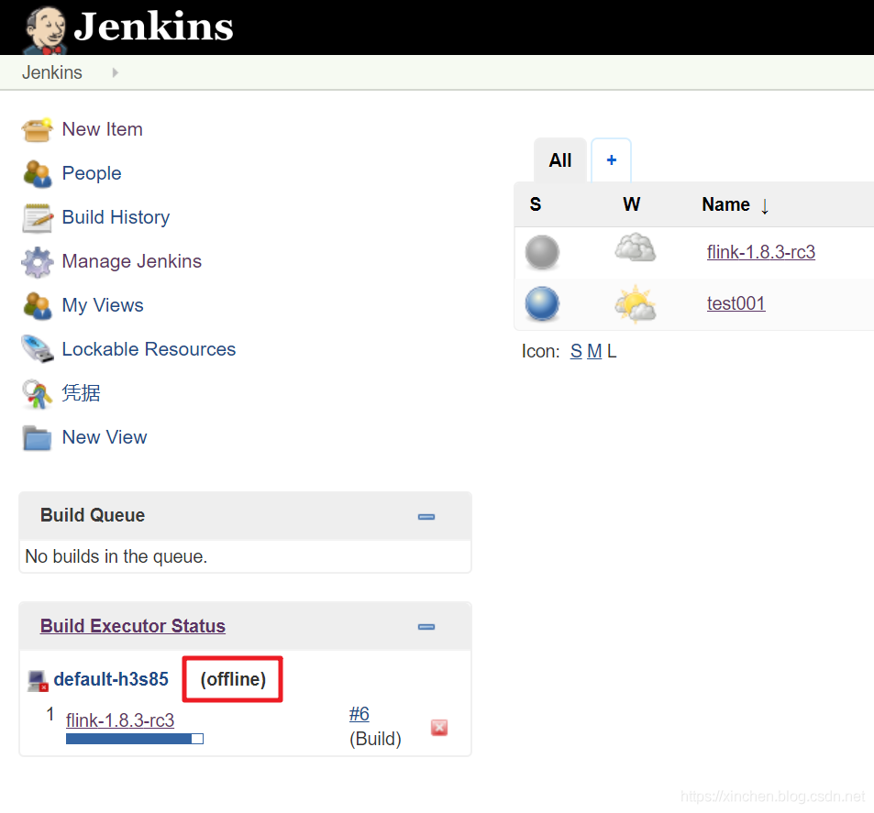Open the default-h3s85 node link

coord(111,679)
